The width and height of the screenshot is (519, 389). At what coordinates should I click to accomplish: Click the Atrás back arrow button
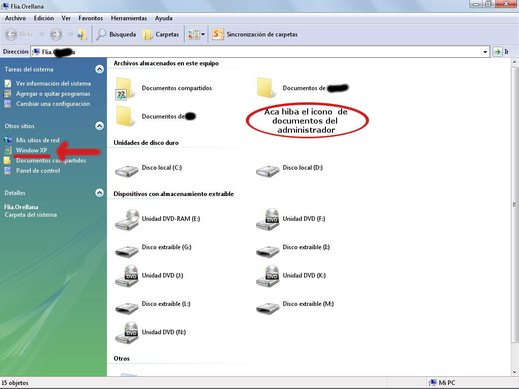(x=11, y=34)
